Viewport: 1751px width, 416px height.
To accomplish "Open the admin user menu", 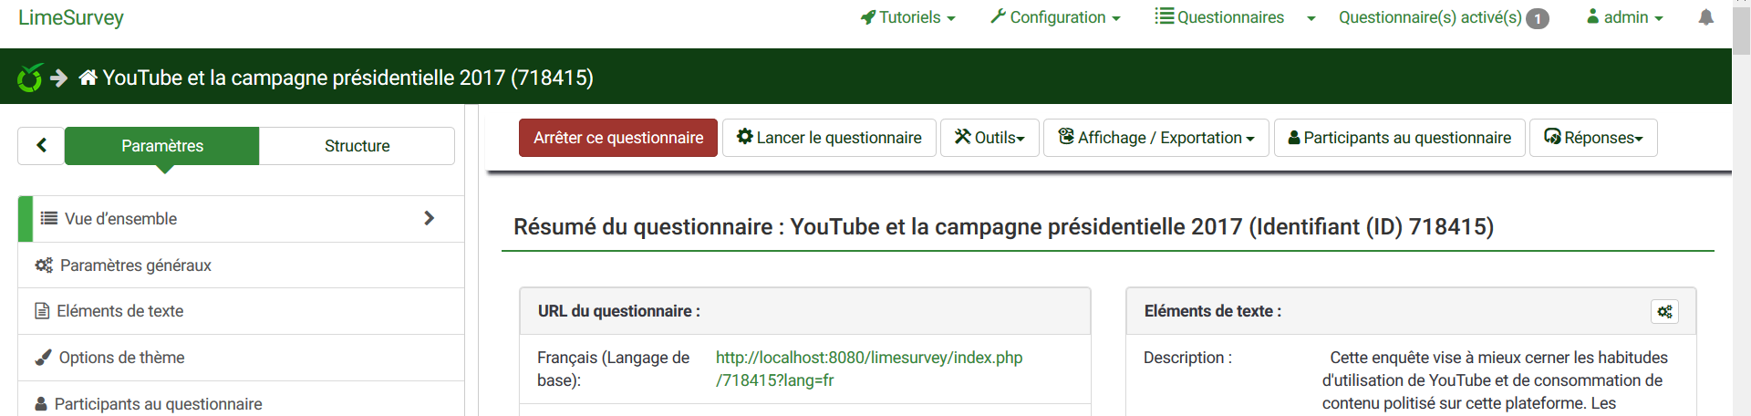I will pos(1625,17).
